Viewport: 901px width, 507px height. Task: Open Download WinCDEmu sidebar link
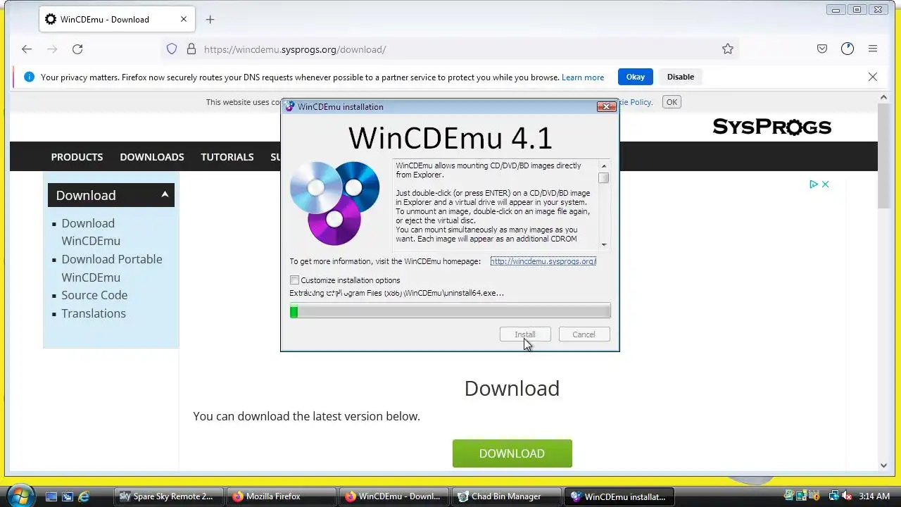[x=91, y=232]
